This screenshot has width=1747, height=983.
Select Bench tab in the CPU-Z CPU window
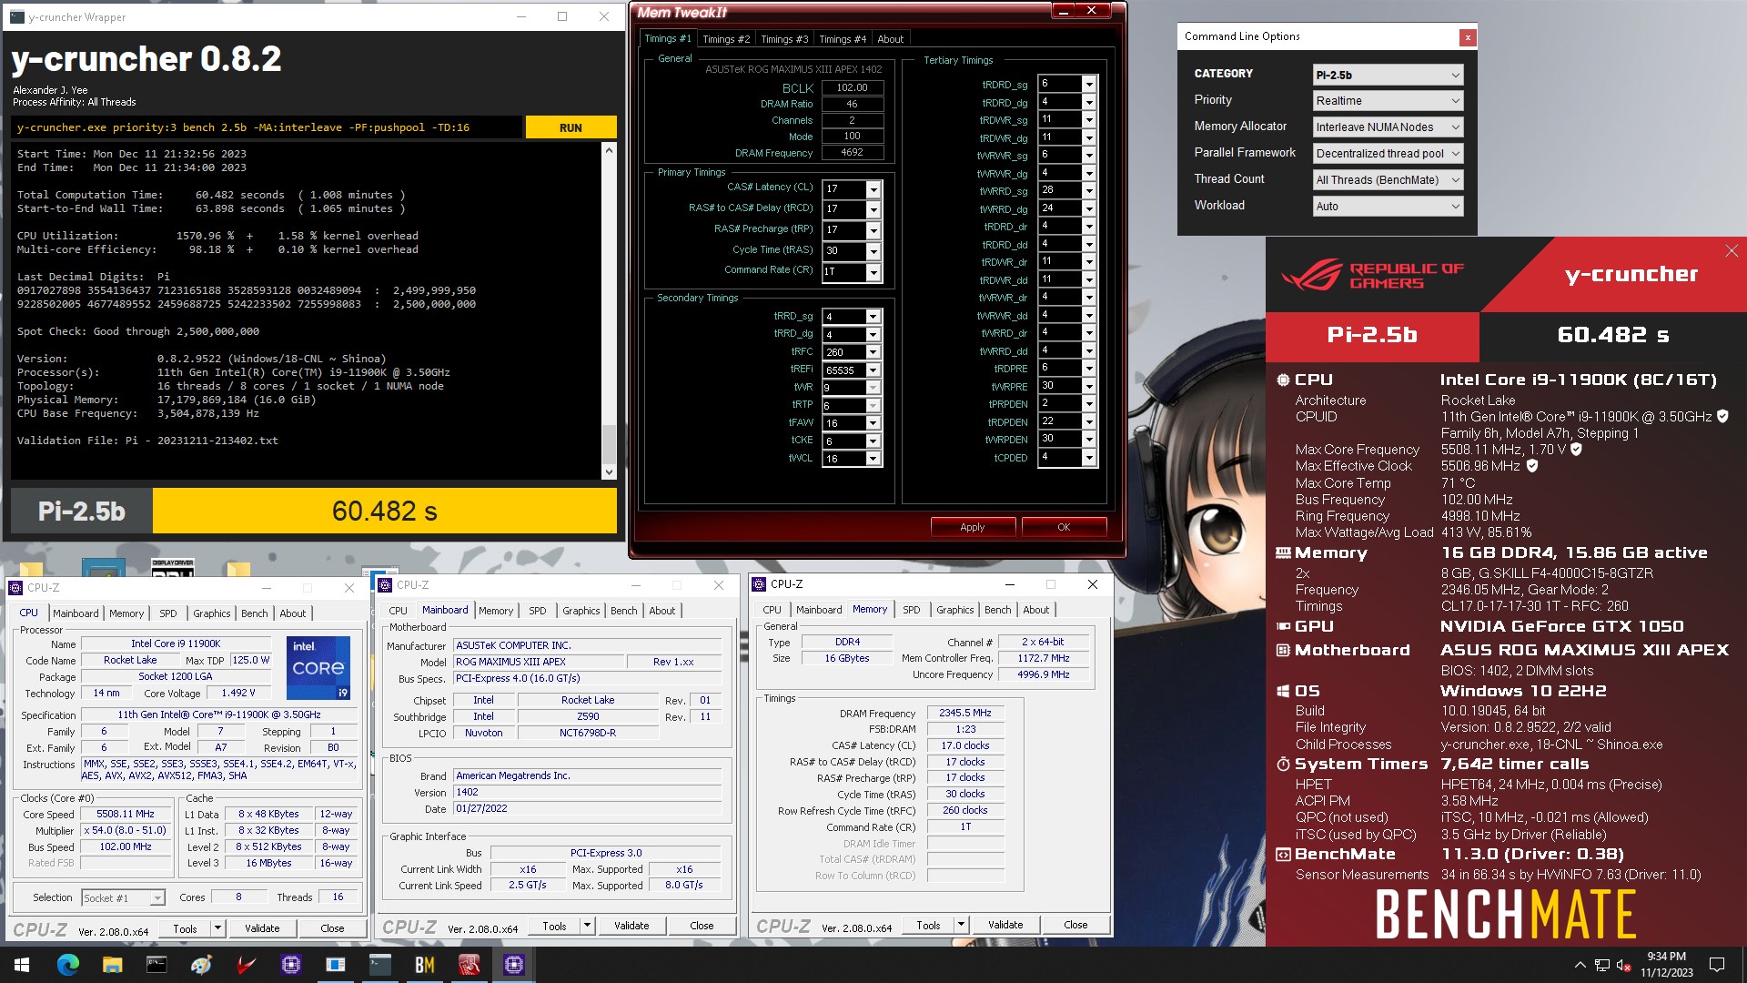(255, 613)
